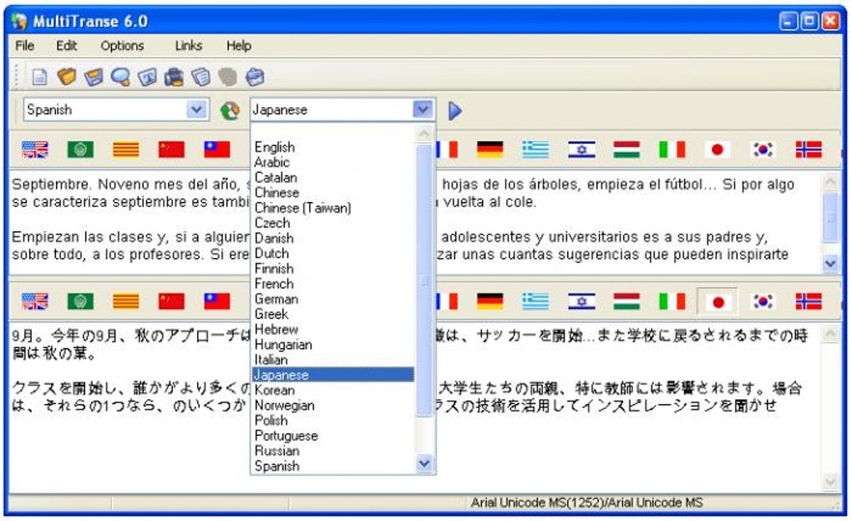Choose English flag in source flag row
This screenshot has height=521, width=852.
tap(35, 149)
